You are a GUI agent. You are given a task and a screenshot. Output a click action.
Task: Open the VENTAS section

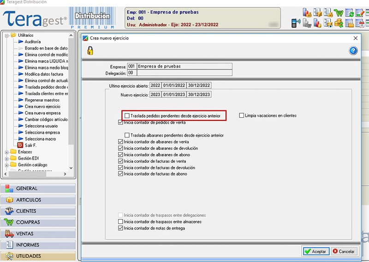click(x=38, y=234)
